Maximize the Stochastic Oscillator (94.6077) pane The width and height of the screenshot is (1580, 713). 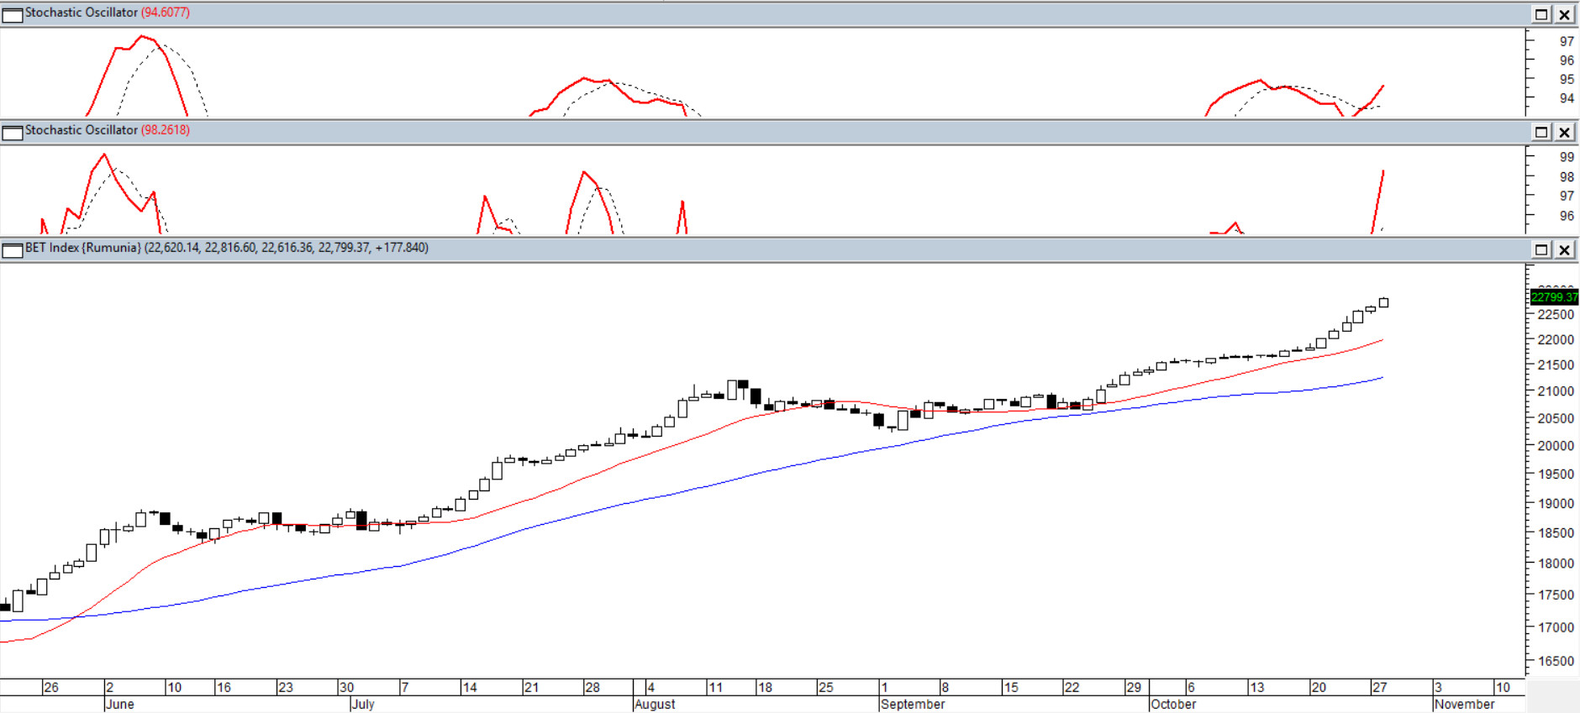(x=1541, y=14)
